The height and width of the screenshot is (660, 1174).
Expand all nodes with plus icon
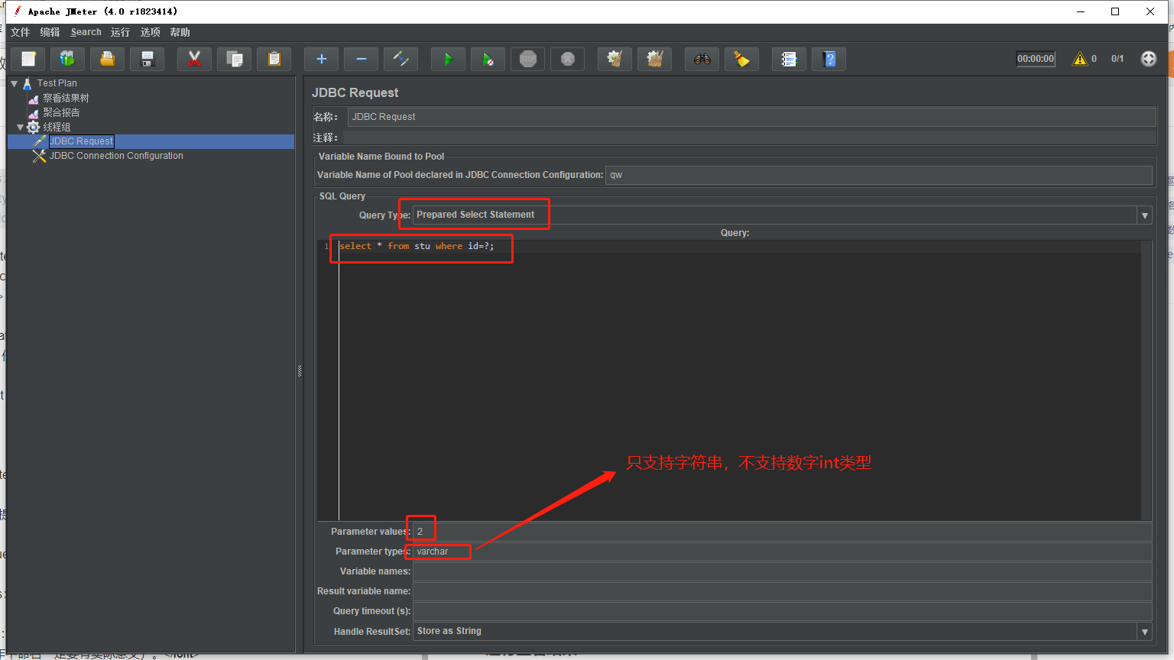click(322, 59)
